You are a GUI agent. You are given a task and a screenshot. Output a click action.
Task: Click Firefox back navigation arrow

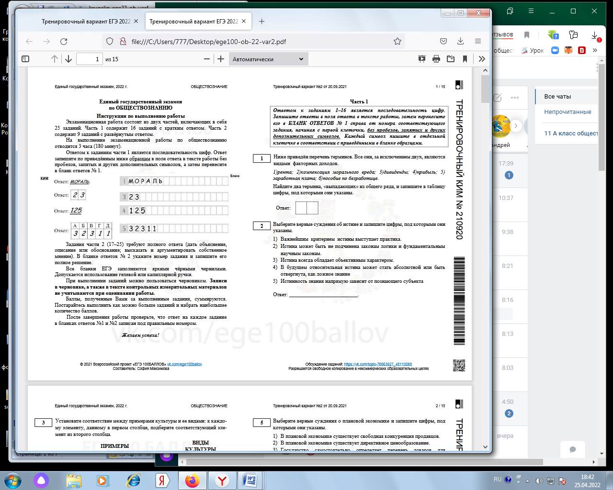pyautogui.click(x=29, y=42)
